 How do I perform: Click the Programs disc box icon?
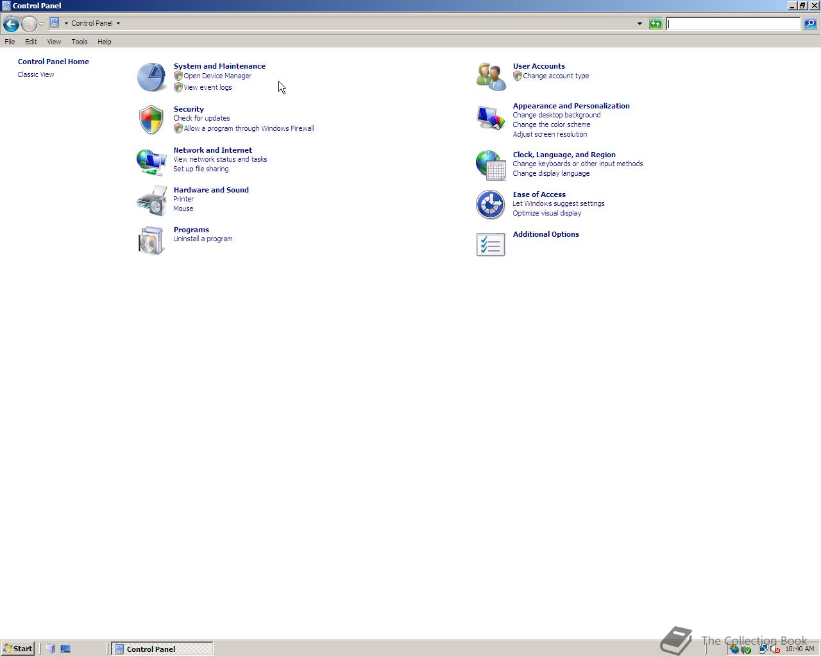click(x=151, y=241)
